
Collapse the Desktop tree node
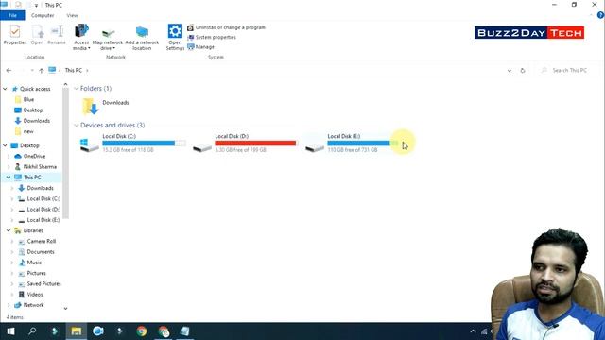tap(5, 145)
